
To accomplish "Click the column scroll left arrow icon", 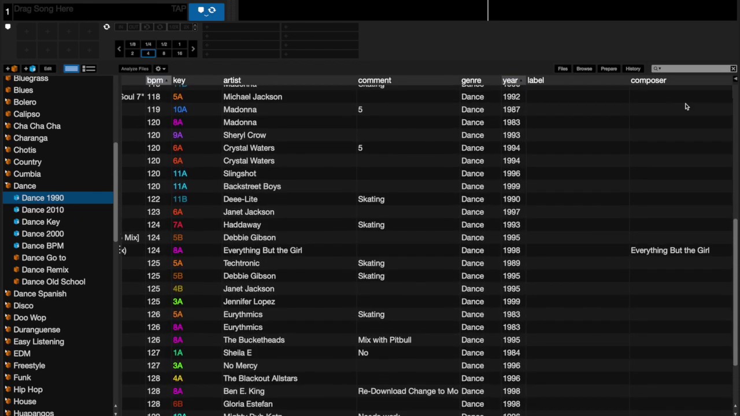I will coord(734,78).
